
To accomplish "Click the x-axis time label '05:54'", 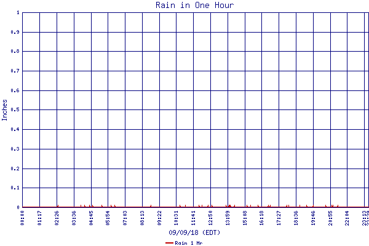I will tap(108, 218).
